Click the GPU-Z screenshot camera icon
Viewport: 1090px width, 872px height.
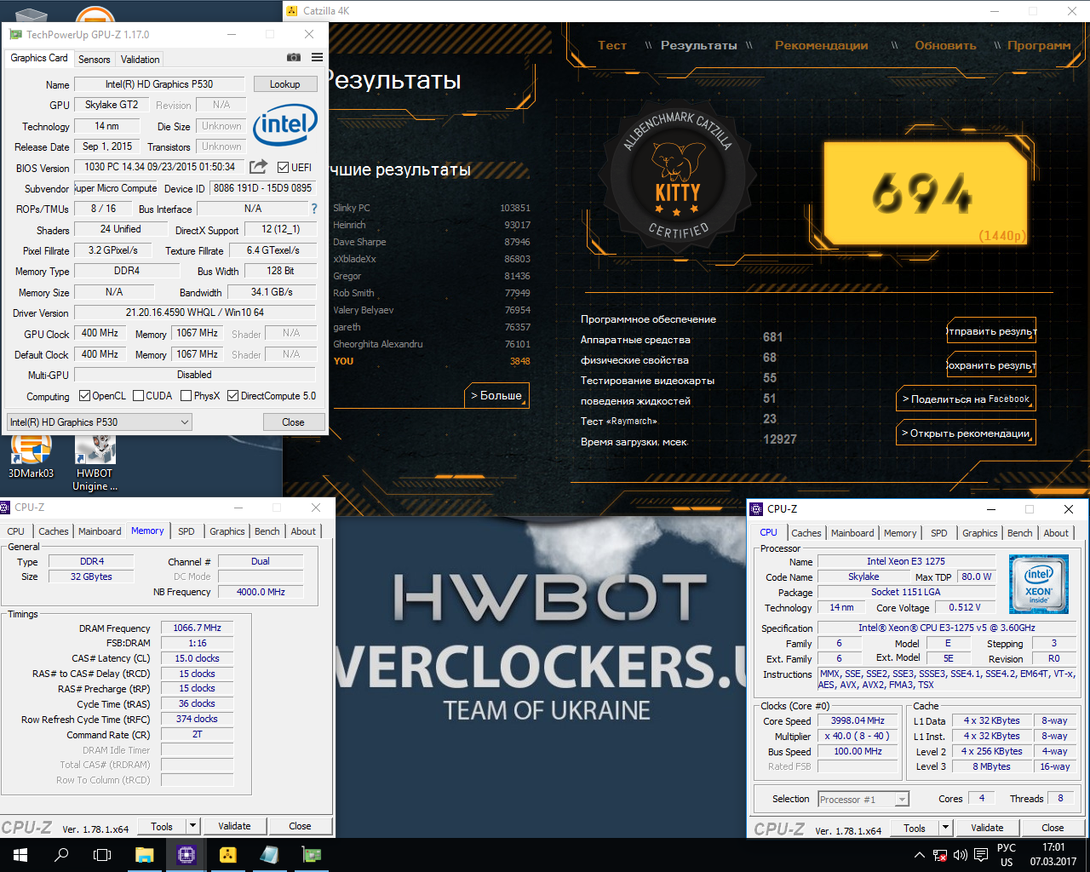pos(294,57)
